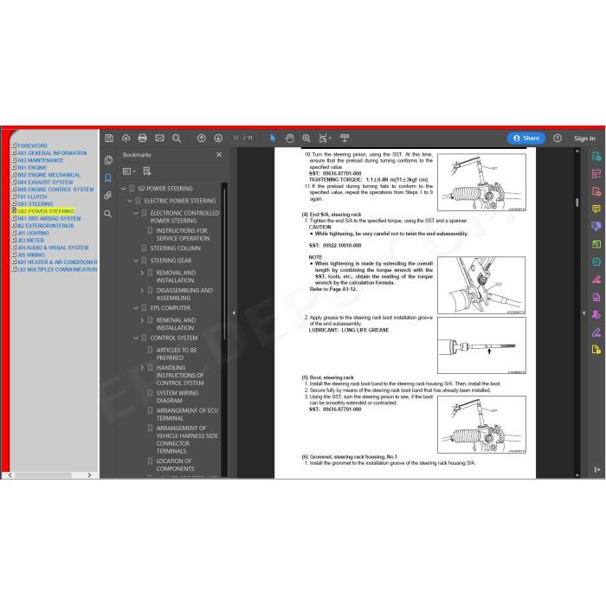
Task: Click the document vertical scrollbar thumb
Action: click(577, 203)
